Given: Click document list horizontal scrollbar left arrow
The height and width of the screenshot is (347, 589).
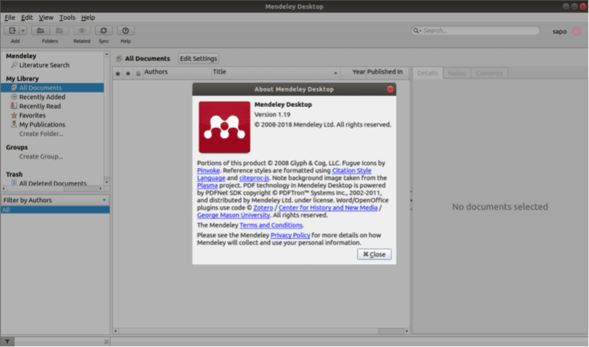Looking at the screenshot, I should 116,331.
